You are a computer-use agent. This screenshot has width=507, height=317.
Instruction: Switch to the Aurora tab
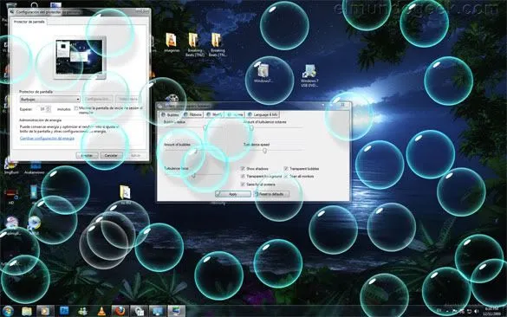(235, 114)
